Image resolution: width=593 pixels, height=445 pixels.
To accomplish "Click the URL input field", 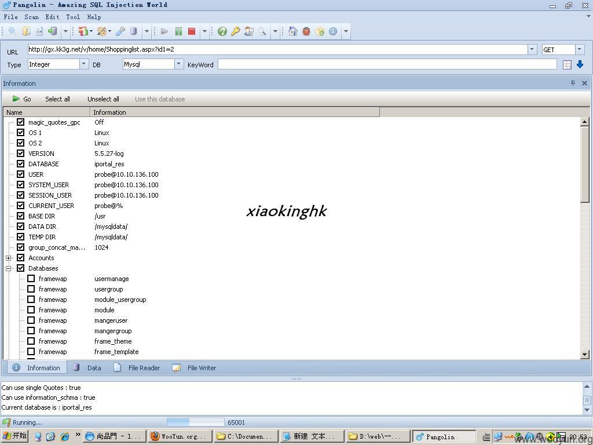I will tap(277, 49).
